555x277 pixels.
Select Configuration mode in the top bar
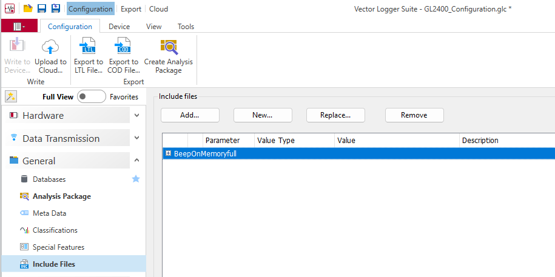pos(90,9)
